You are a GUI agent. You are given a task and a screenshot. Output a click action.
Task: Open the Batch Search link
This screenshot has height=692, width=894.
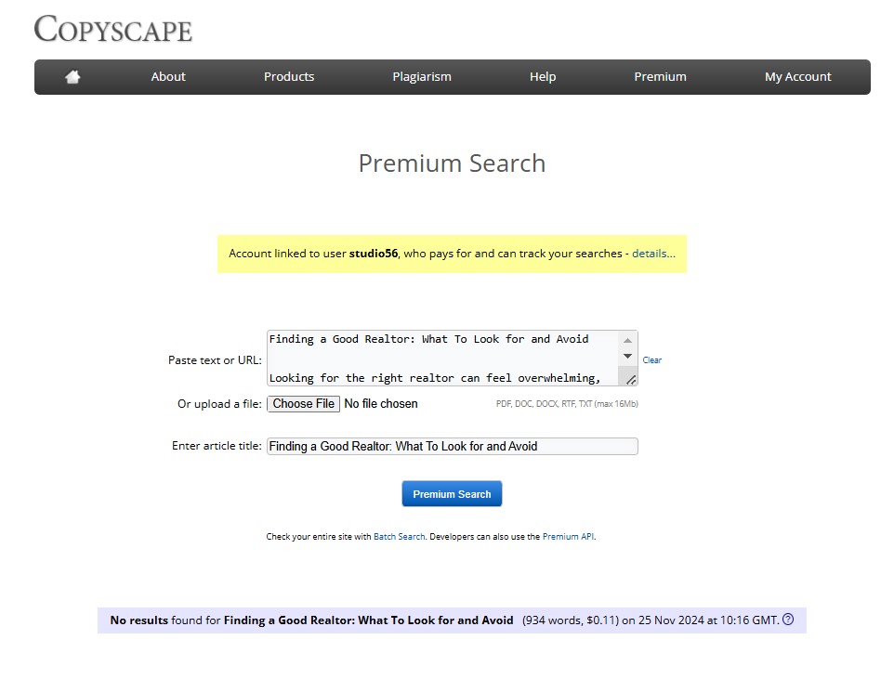(x=399, y=536)
